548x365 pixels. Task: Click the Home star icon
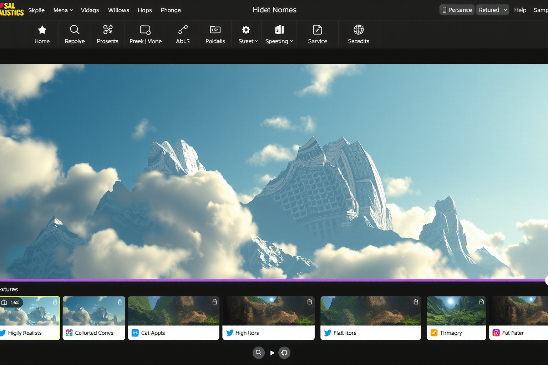(42, 30)
